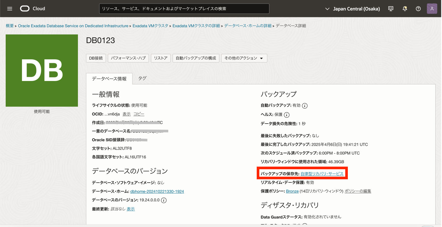Open the Cloud Shell developer tools icon
Screen dimensions: 442x227
(391, 9)
